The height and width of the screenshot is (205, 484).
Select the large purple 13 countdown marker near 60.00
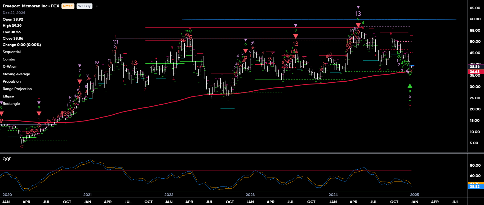[358, 14]
